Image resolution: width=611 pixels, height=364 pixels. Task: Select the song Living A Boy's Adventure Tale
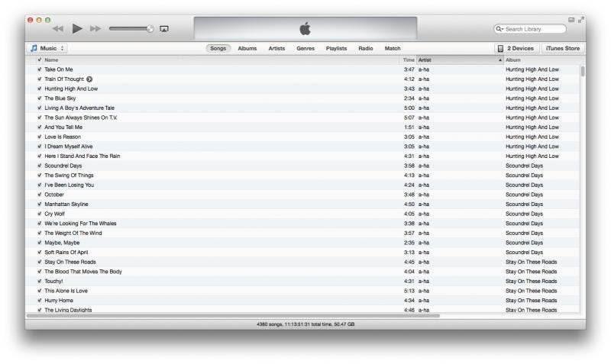tap(79, 108)
